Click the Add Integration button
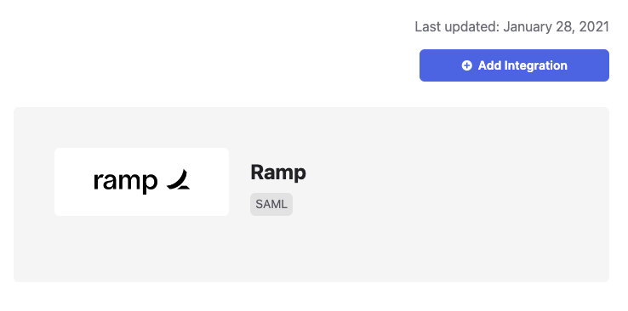The width and height of the screenshot is (628, 311). (x=514, y=65)
